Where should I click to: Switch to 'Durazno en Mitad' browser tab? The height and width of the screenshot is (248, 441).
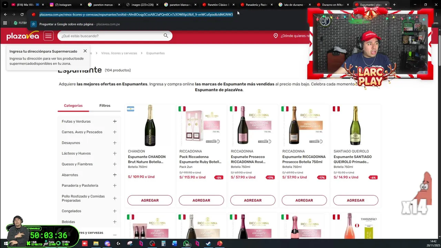332,5
